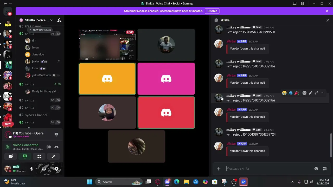Dismiss the Streamer Mode banner
The width and height of the screenshot is (333, 187).
pos(327,11)
